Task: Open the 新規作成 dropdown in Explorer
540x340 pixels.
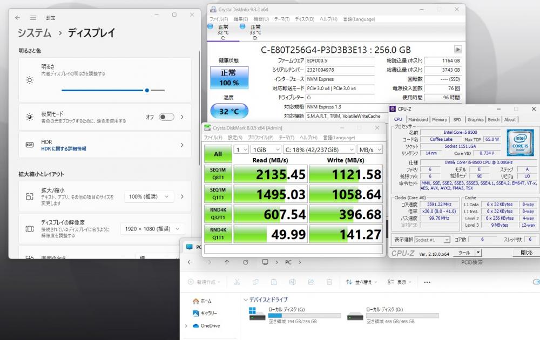Action: click(x=204, y=282)
